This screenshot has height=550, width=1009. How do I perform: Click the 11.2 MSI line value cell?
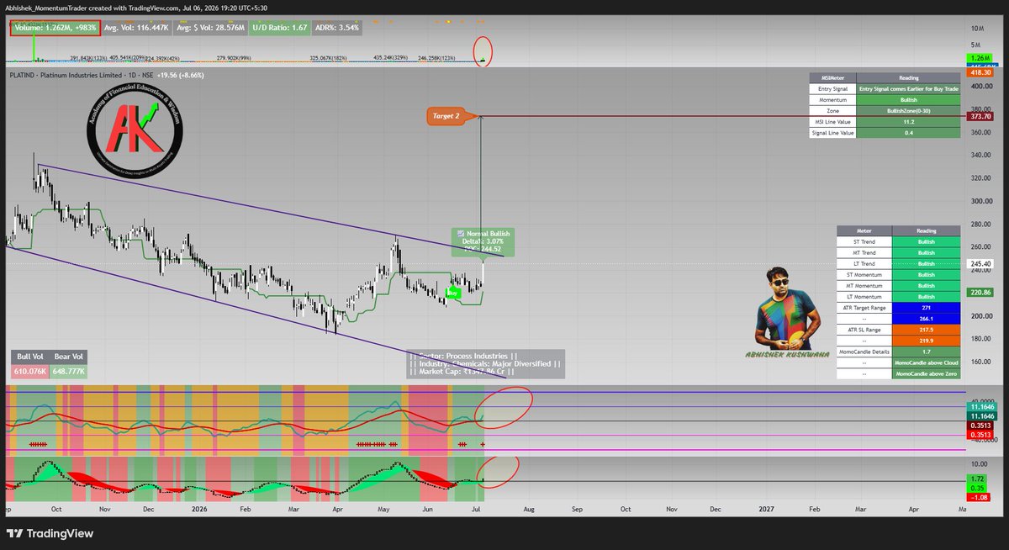[x=908, y=122]
